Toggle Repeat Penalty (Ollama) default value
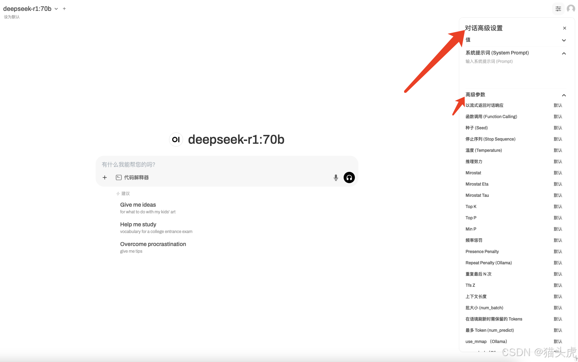578x362 pixels. click(558, 263)
